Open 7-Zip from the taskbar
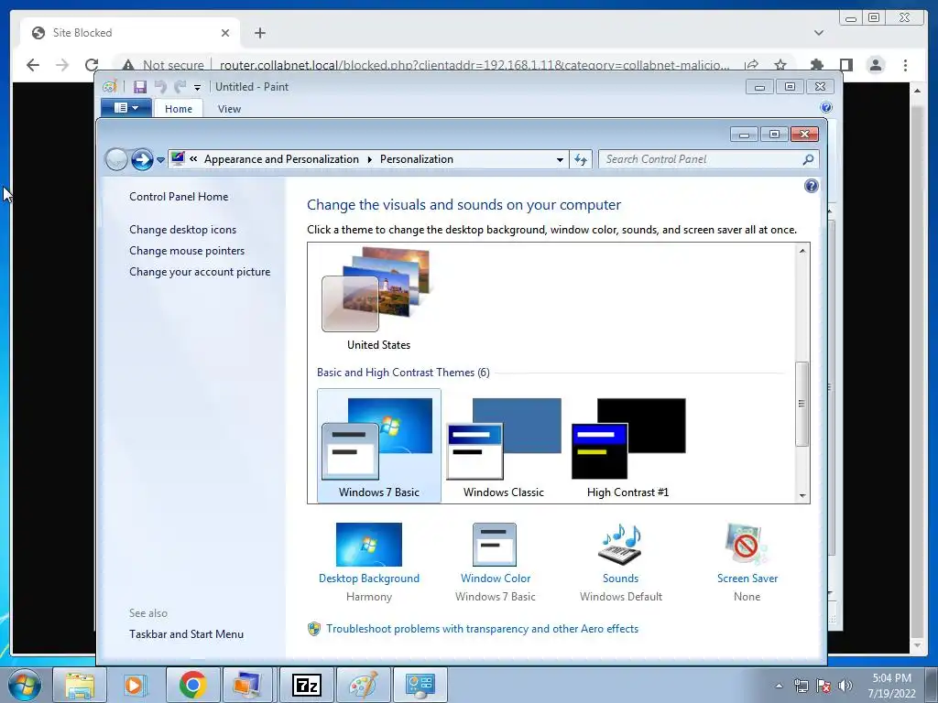 (x=306, y=685)
